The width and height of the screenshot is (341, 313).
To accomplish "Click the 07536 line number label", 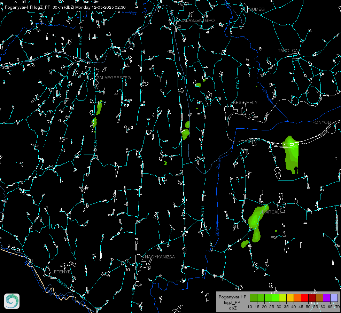I will pos(95,145).
